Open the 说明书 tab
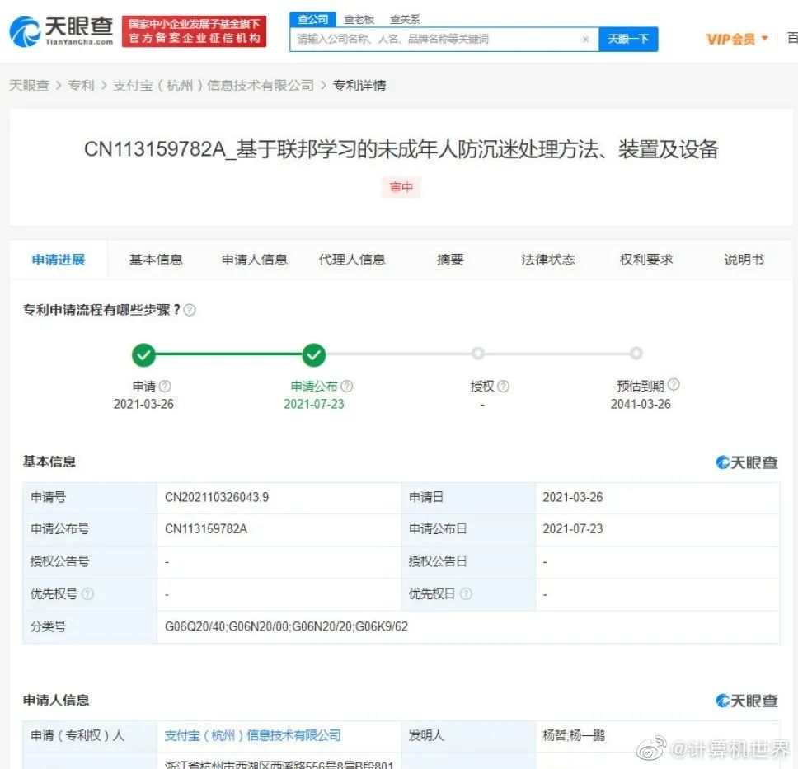This screenshot has width=798, height=769. tap(744, 260)
